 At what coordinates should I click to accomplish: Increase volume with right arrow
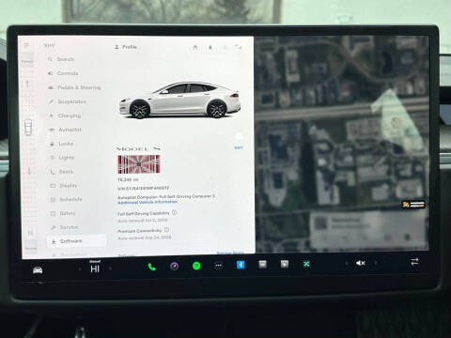[x=376, y=263]
